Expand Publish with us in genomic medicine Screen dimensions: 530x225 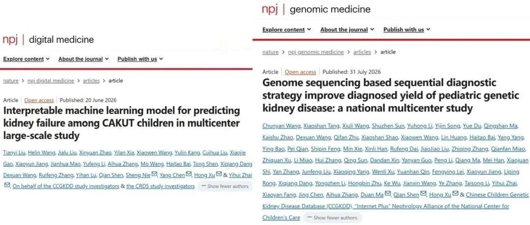point(407,30)
